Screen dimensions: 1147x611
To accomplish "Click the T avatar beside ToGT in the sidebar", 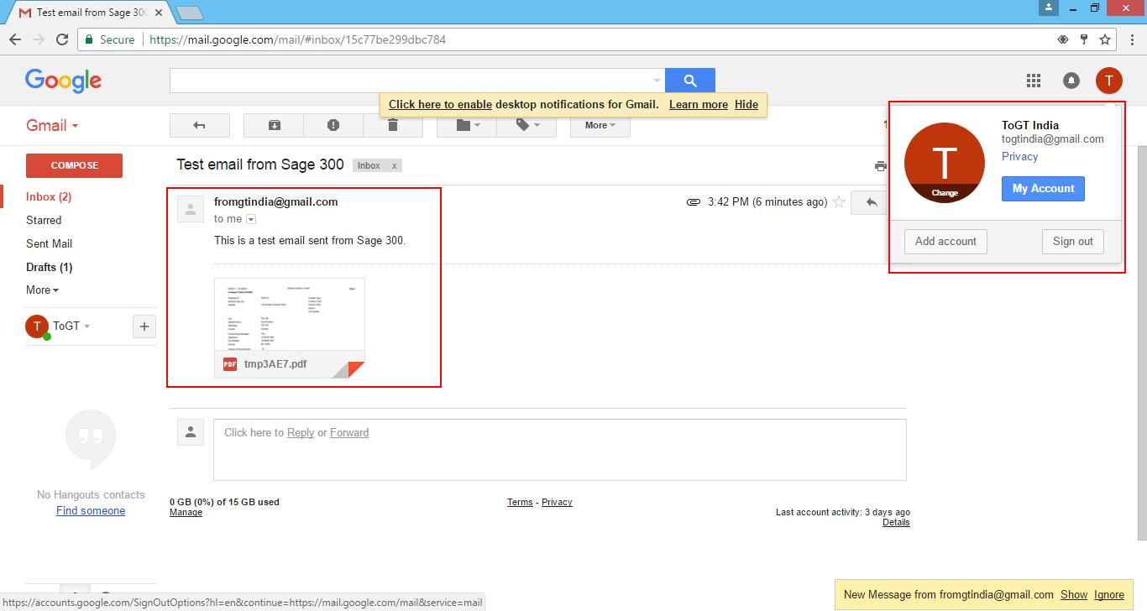I will 36,326.
